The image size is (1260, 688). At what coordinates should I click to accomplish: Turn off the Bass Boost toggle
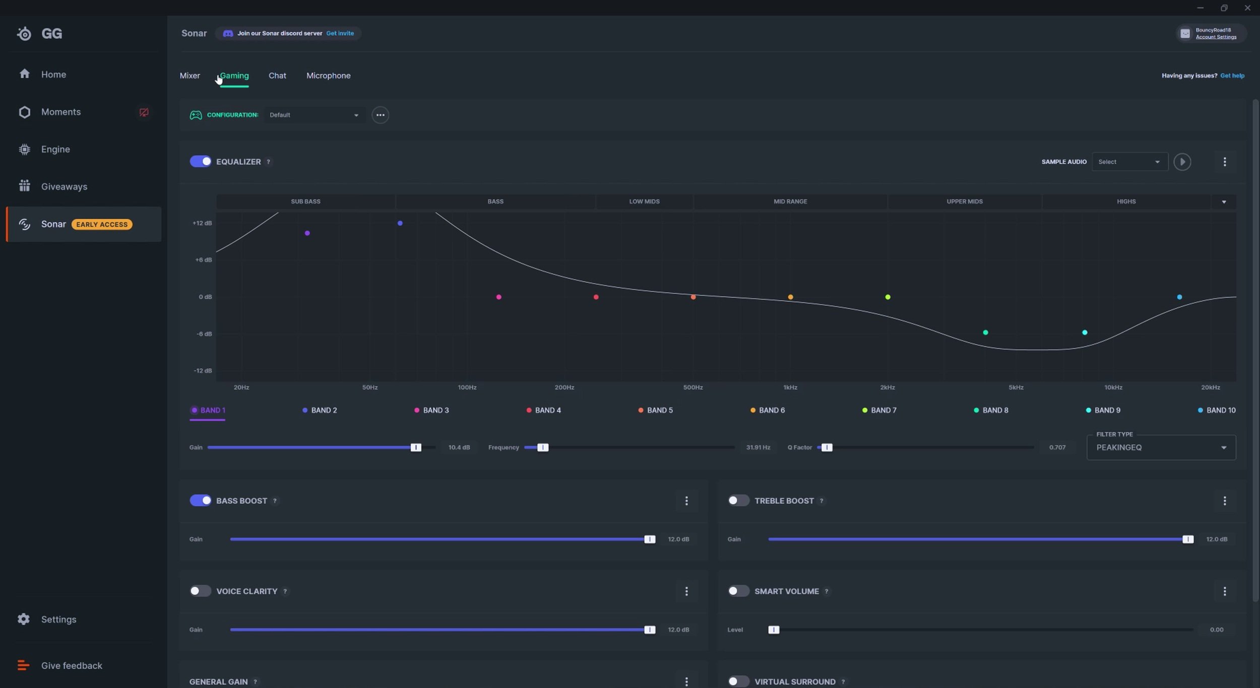coord(200,500)
